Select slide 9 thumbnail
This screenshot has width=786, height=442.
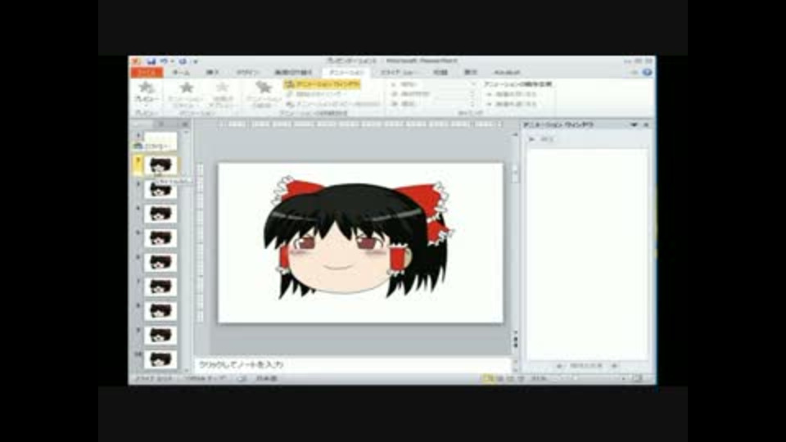click(x=160, y=336)
